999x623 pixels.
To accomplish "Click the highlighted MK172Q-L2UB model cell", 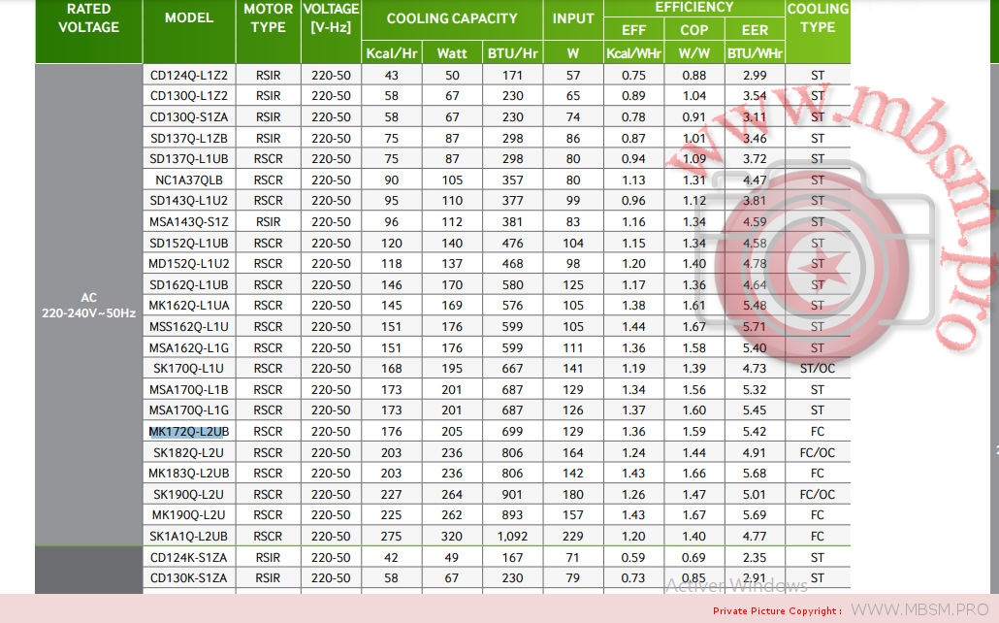I will click(188, 432).
